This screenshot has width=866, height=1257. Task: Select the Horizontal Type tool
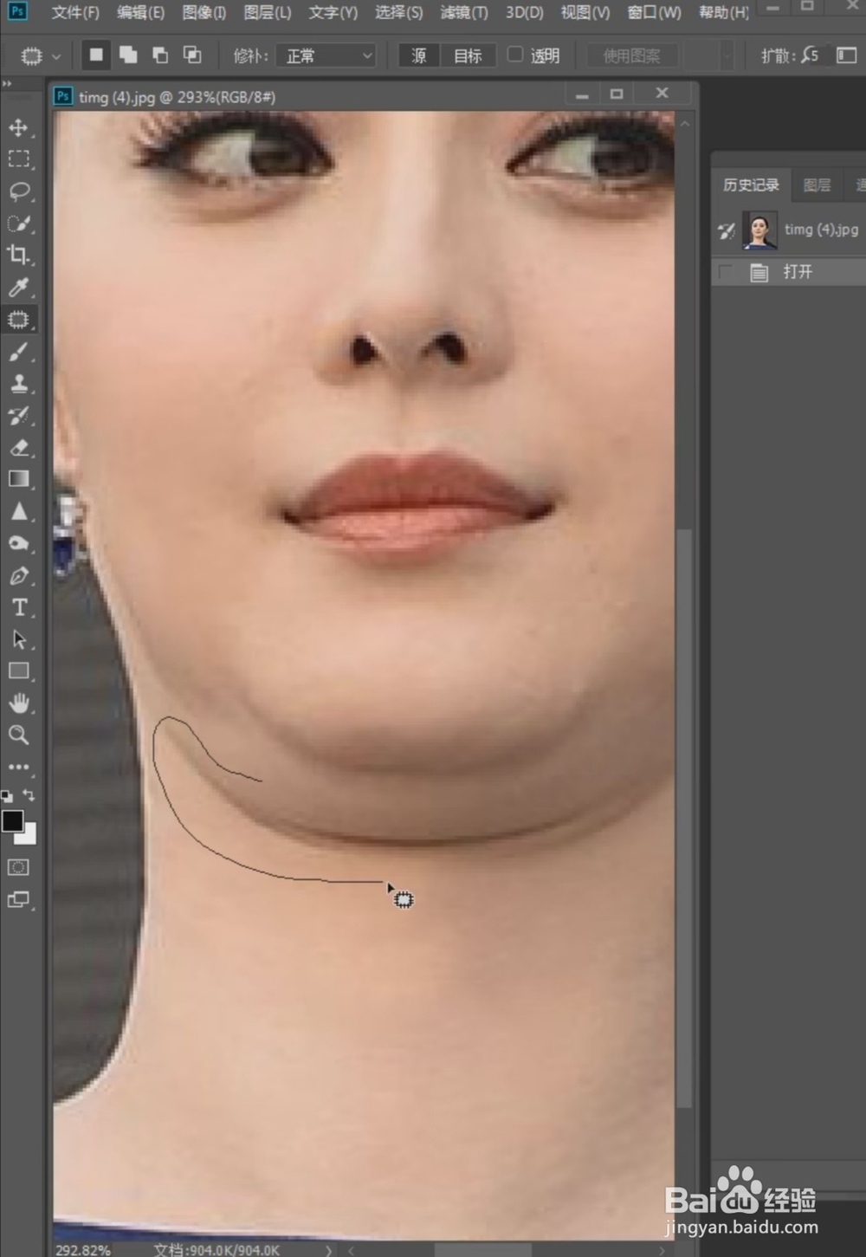coord(18,607)
